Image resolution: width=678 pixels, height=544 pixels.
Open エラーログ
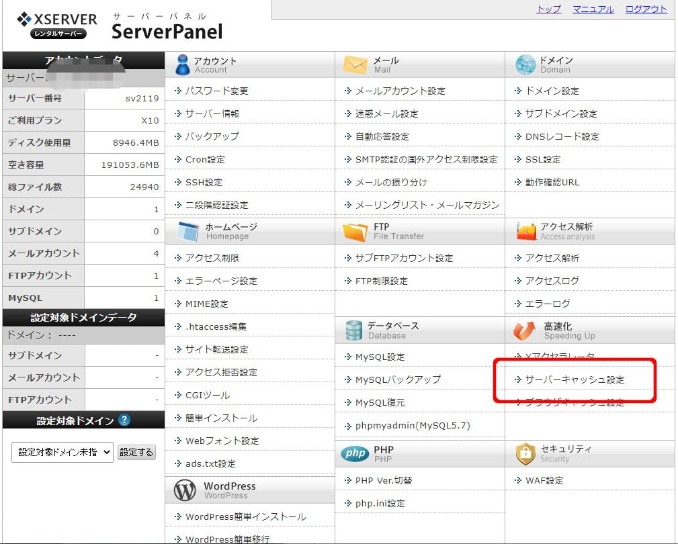click(548, 304)
